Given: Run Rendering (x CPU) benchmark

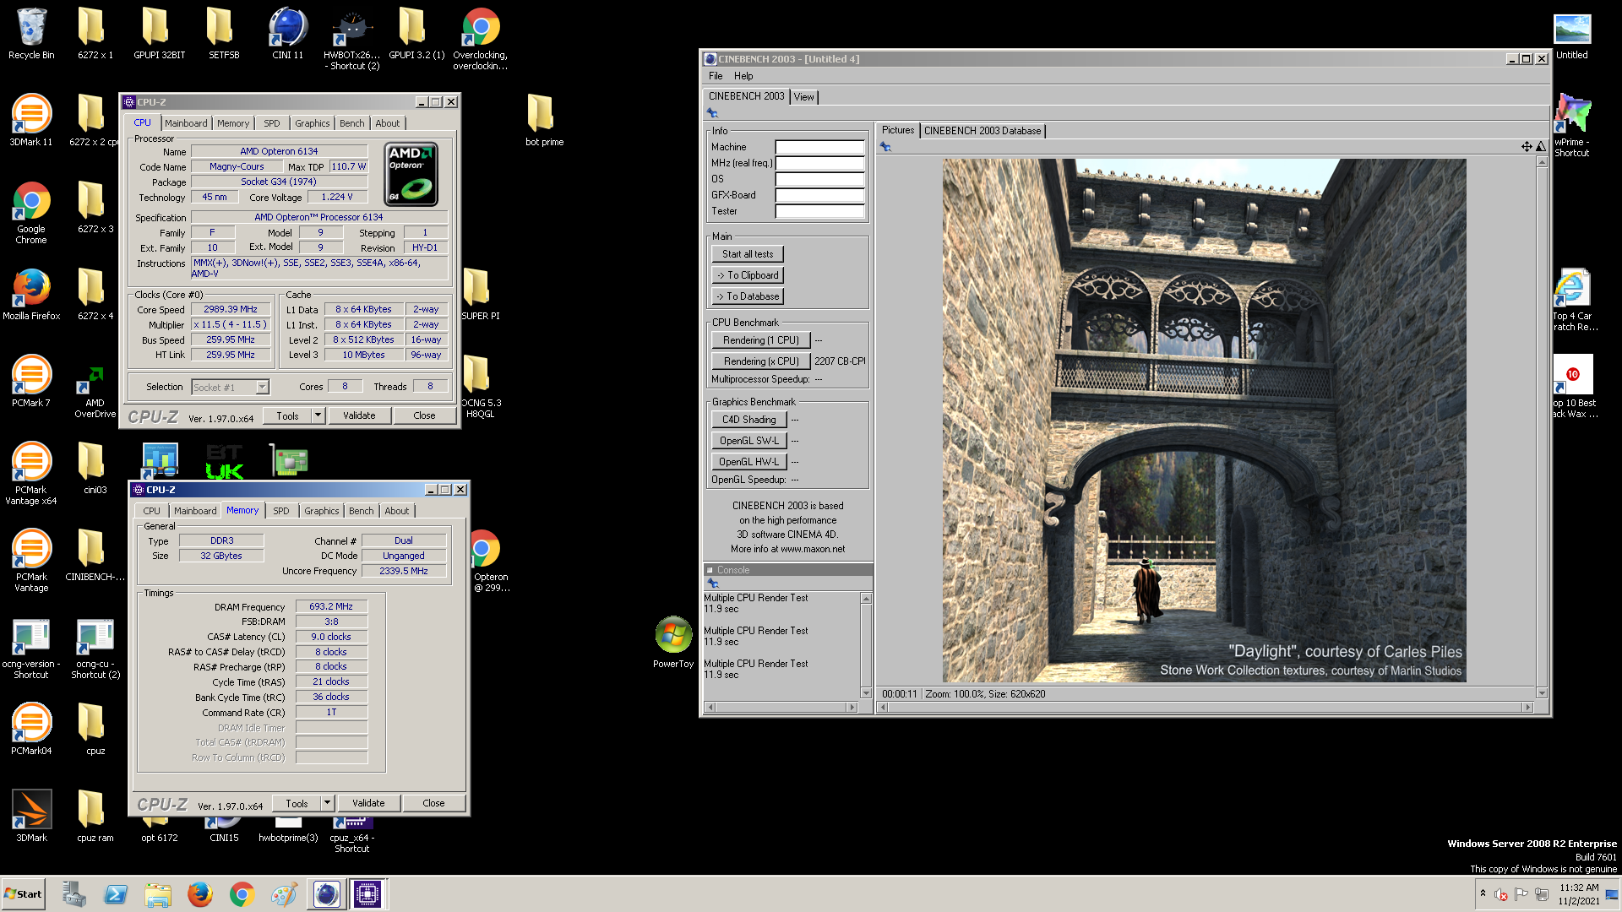Looking at the screenshot, I should [x=760, y=361].
